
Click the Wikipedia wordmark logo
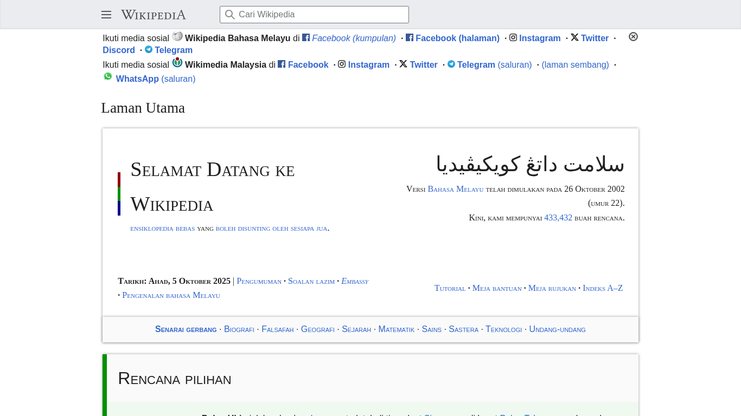[154, 15]
